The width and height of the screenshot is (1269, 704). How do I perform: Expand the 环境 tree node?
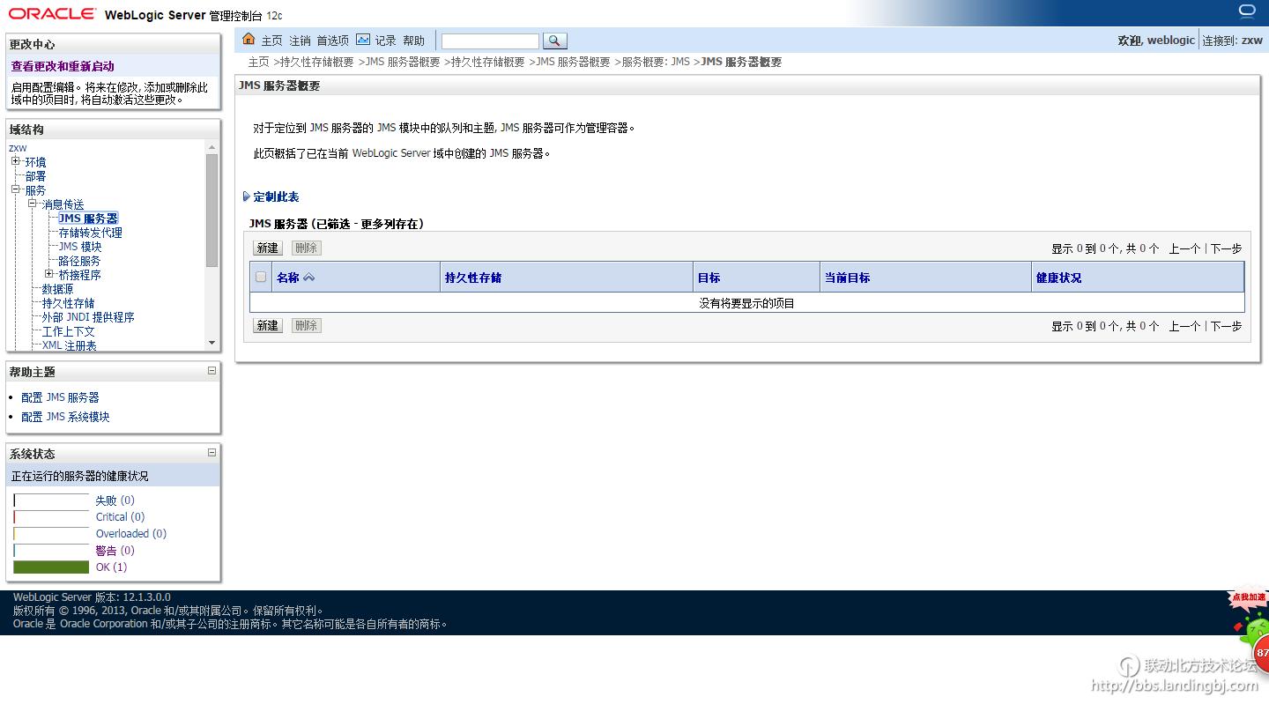point(15,161)
